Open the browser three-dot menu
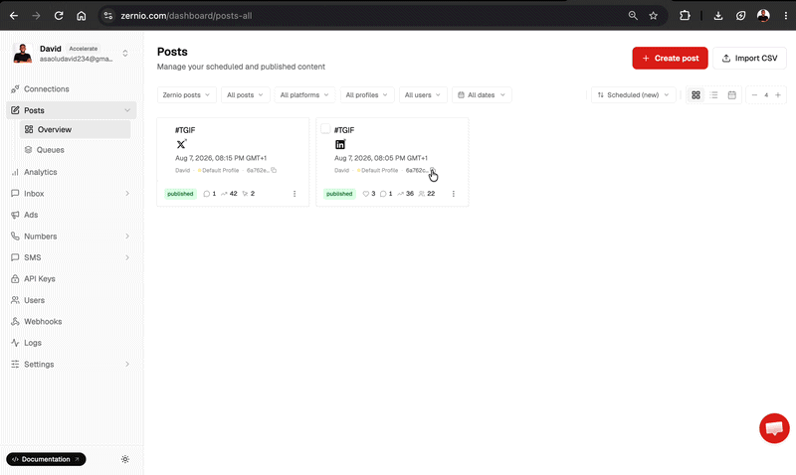The height and width of the screenshot is (475, 796). [x=785, y=16]
